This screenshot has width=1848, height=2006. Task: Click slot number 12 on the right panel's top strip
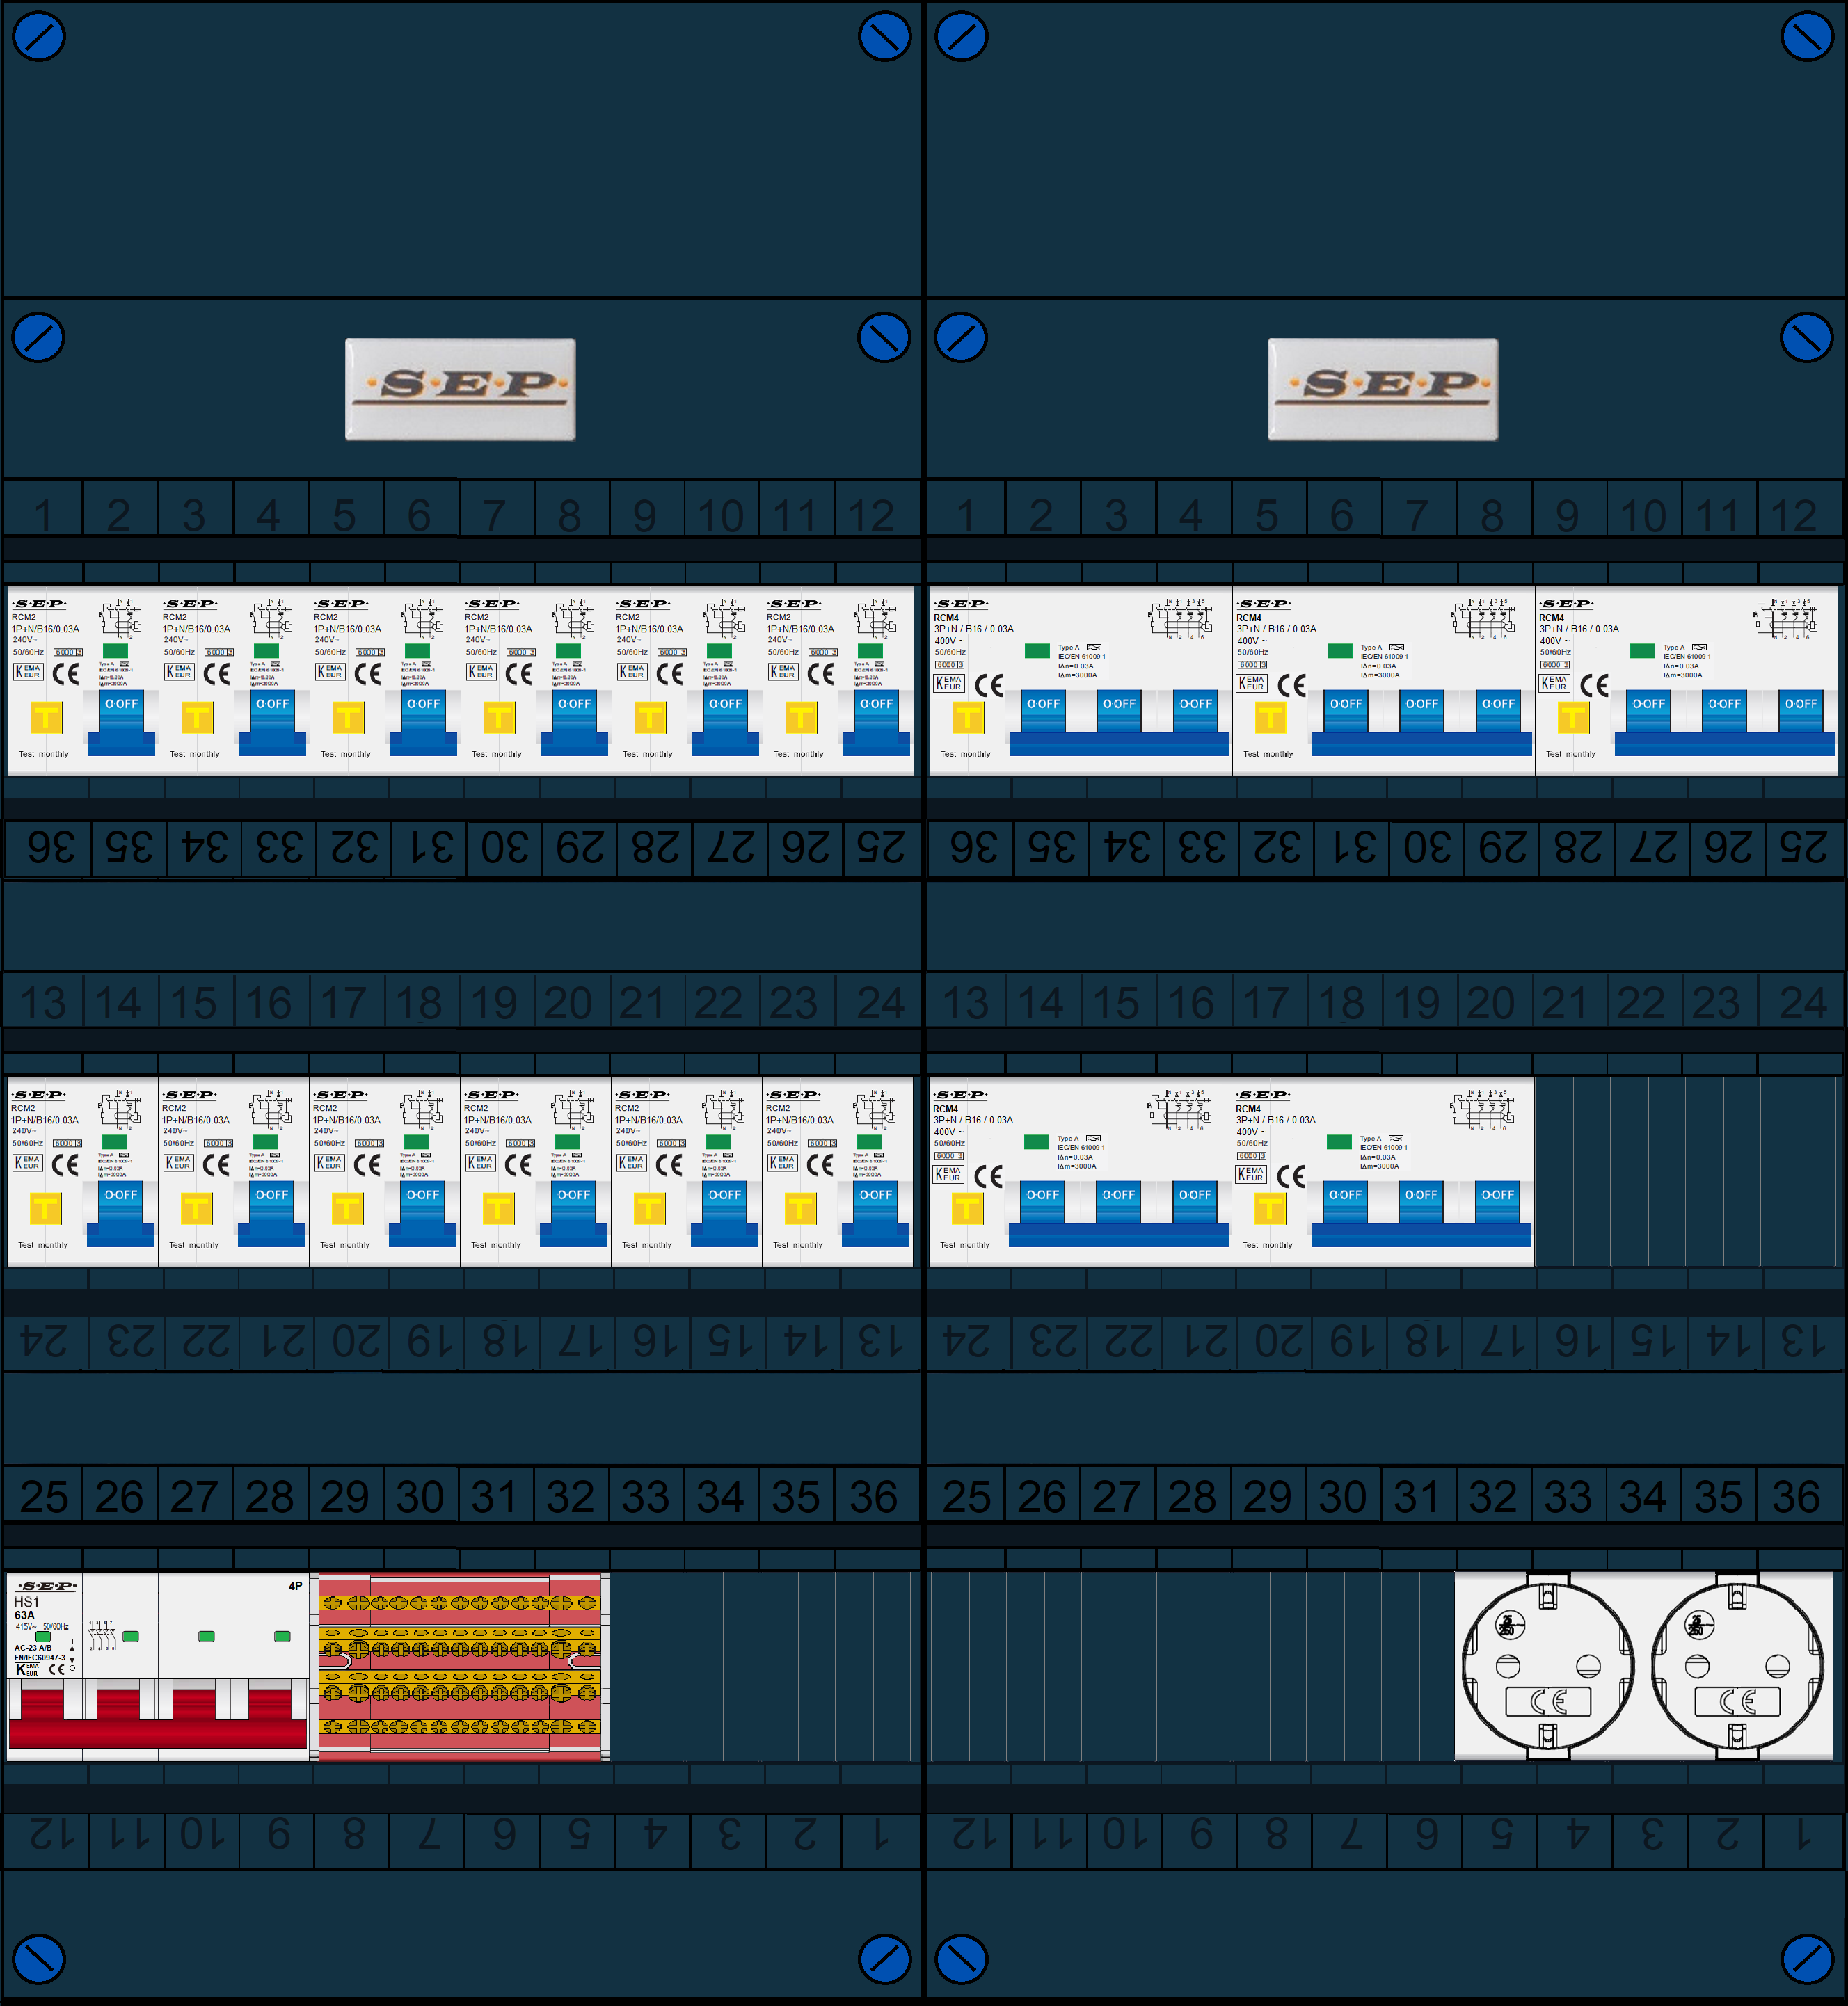[x=1794, y=515]
